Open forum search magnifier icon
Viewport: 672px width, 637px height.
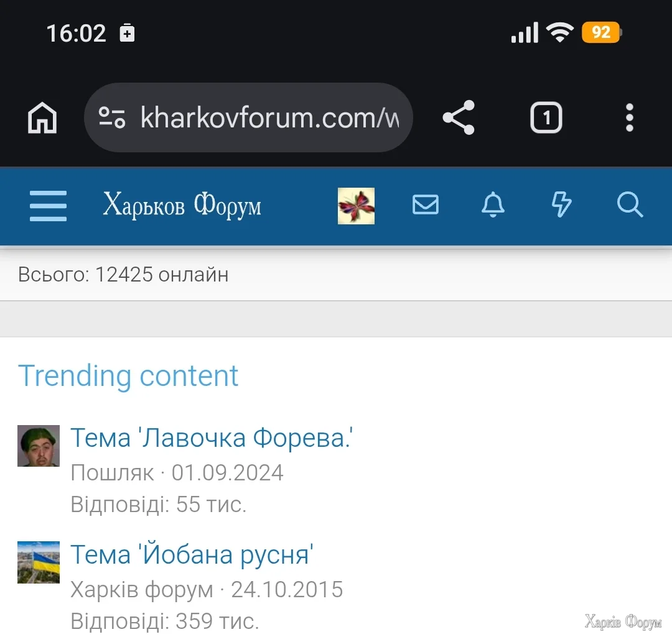point(630,204)
